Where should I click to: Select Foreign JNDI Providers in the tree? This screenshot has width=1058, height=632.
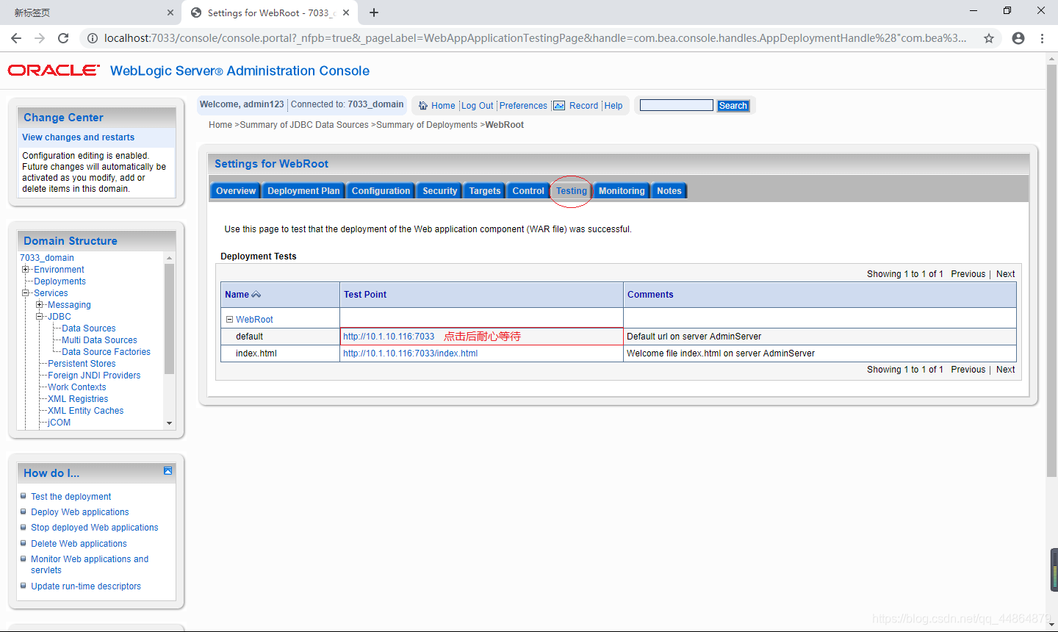pyautogui.click(x=94, y=376)
